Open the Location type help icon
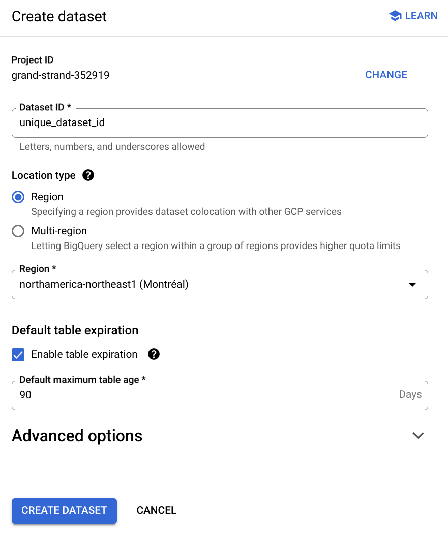This screenshot has width=448, height=555. pos(88,175)
